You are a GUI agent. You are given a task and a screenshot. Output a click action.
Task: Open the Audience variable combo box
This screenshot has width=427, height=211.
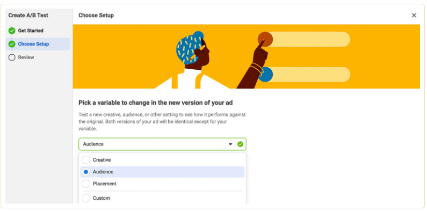tap(162, 144)
